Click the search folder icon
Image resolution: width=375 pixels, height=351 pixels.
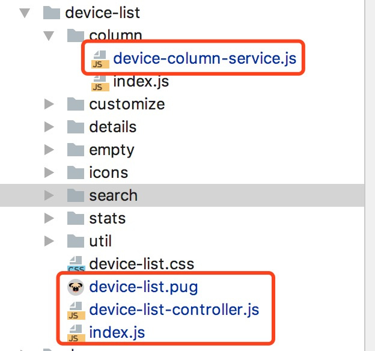pos(76,195)
